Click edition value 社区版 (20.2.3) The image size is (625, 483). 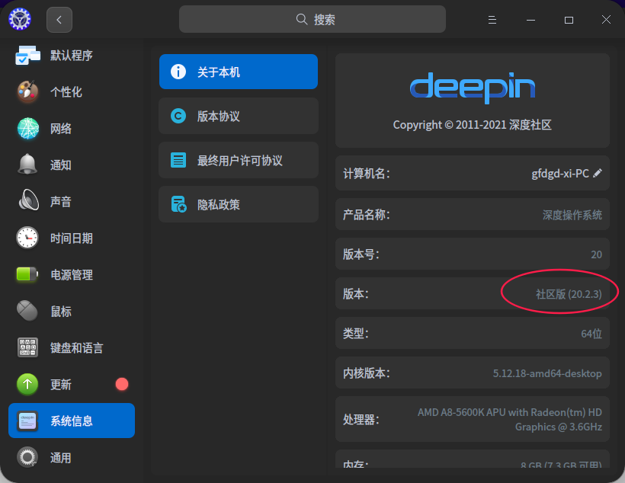point(569,294)
